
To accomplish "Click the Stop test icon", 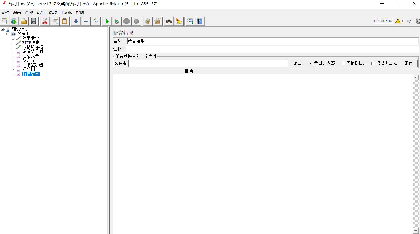I will click(x=127, y=21).
